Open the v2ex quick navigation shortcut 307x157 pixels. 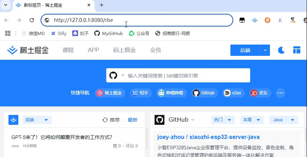pos(234,93)
